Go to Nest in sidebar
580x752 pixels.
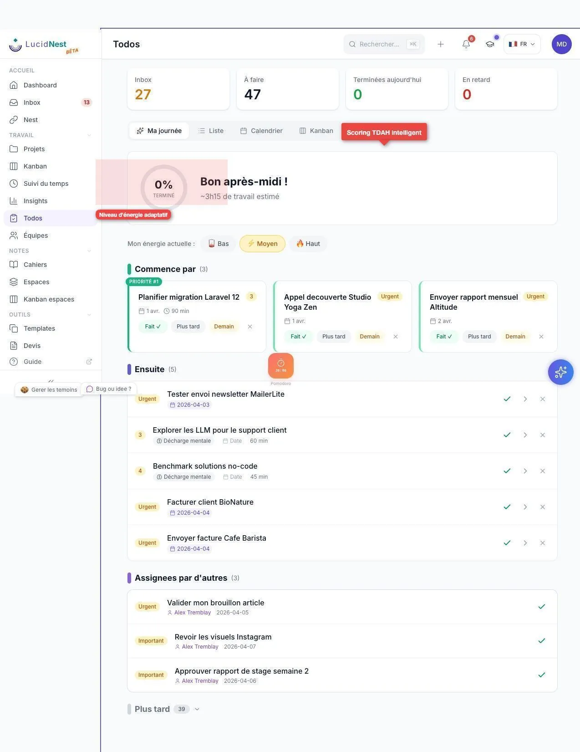coord(51,120)
